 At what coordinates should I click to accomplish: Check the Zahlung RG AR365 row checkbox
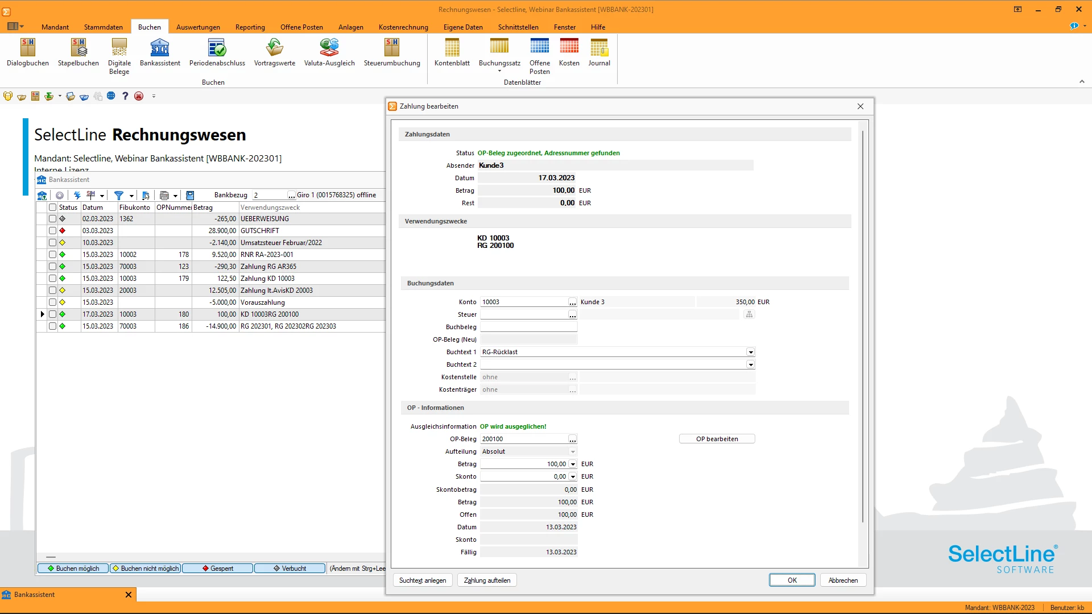click(52, 267)
